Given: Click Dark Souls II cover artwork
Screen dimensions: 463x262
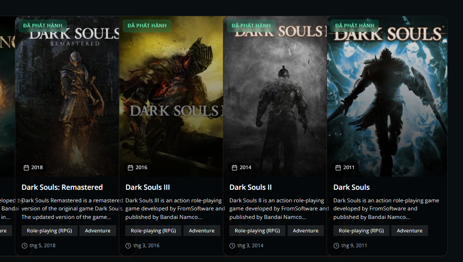Looking at the screenshot, I should [x=276, y=99].
